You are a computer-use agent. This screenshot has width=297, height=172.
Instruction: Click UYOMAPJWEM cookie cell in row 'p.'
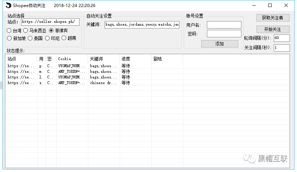[x=71, y=66]
